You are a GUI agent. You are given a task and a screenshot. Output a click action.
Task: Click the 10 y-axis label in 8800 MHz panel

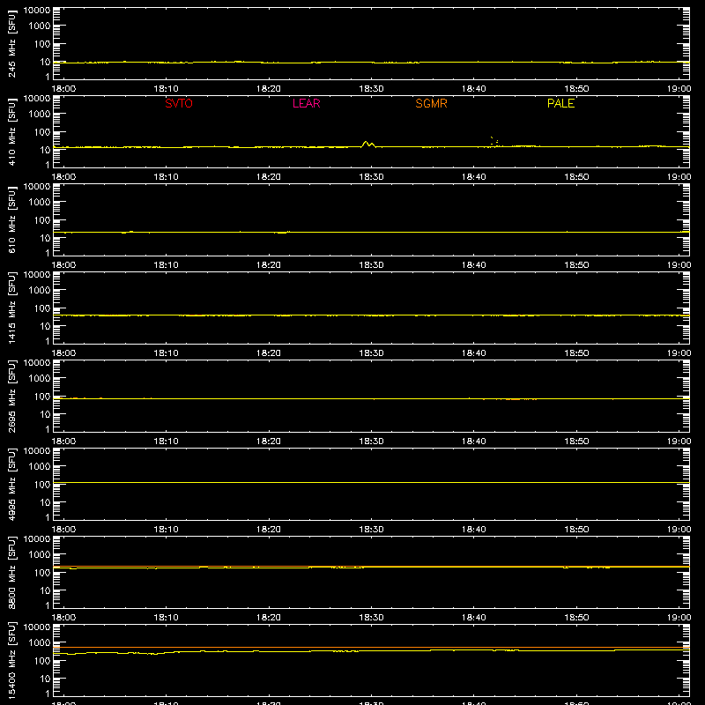[45, 590]
